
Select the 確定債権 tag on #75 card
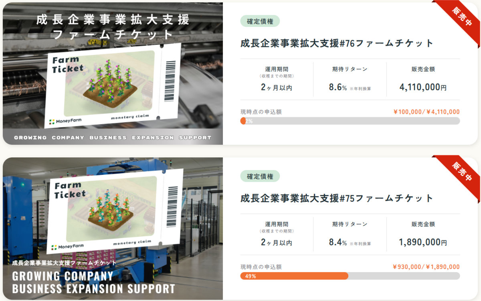click(260, 176)
